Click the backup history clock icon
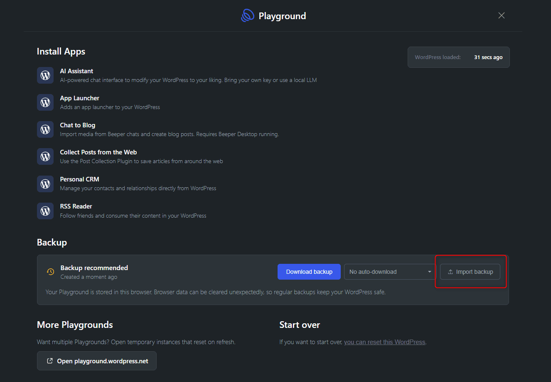The width and height of the screenshot is (551, 382). pyautogui.click(x=51, y=272)
